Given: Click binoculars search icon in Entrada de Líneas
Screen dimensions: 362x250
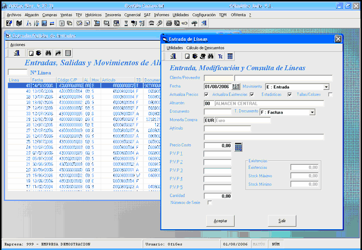Looking at the screenshot, I should click(x=210, y=56).
